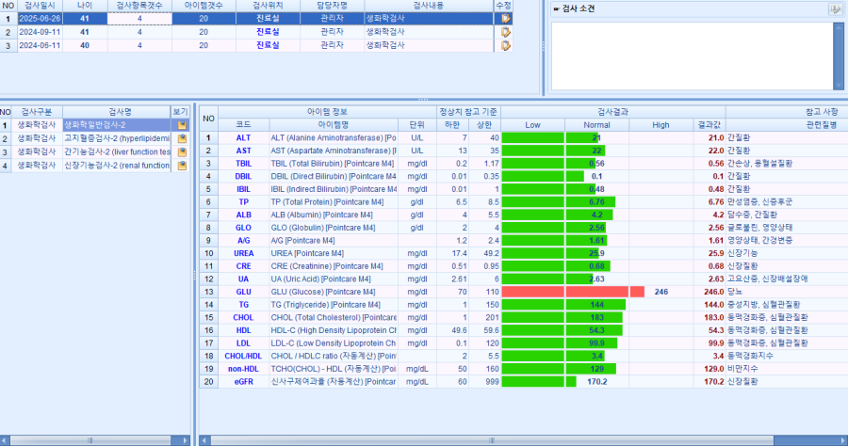Select the GLU code cell in results

[243, 292]
